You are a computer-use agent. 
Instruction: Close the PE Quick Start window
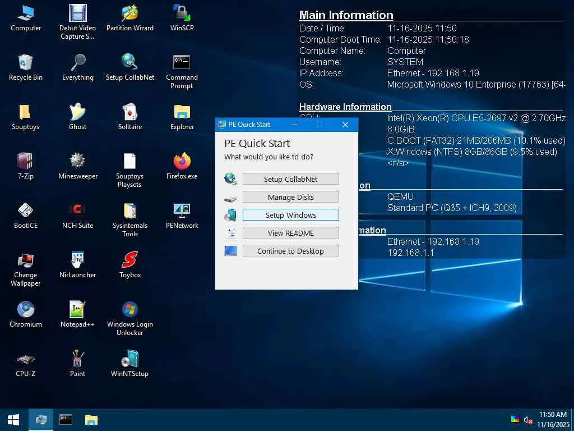pos(345,125)
